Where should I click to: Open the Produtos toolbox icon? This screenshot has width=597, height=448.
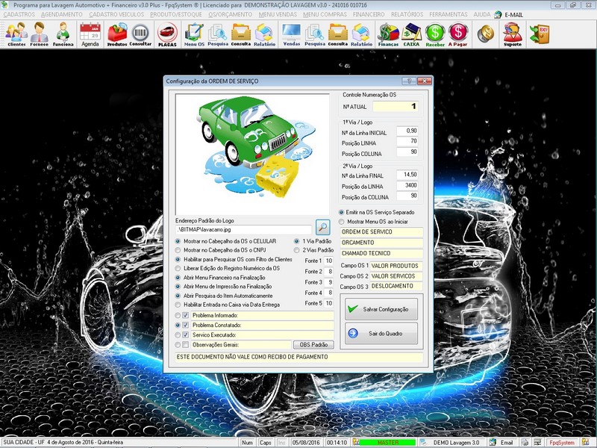click(117, 34)
